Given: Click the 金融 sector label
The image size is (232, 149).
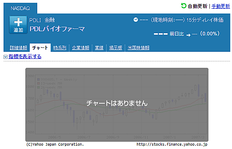Looking at the screenshot, I should click(x=49, y=20).
